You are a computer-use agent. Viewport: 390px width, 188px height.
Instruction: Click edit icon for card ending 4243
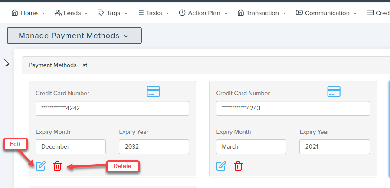click(221, 165)
